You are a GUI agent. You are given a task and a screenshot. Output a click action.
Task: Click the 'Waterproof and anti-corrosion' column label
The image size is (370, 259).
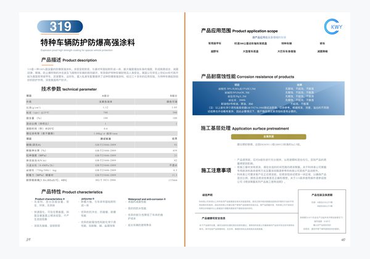tap(147, 199)
